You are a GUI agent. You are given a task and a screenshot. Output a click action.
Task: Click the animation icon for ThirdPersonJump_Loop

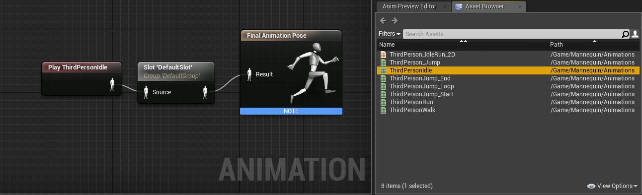(x=383, y=86)
